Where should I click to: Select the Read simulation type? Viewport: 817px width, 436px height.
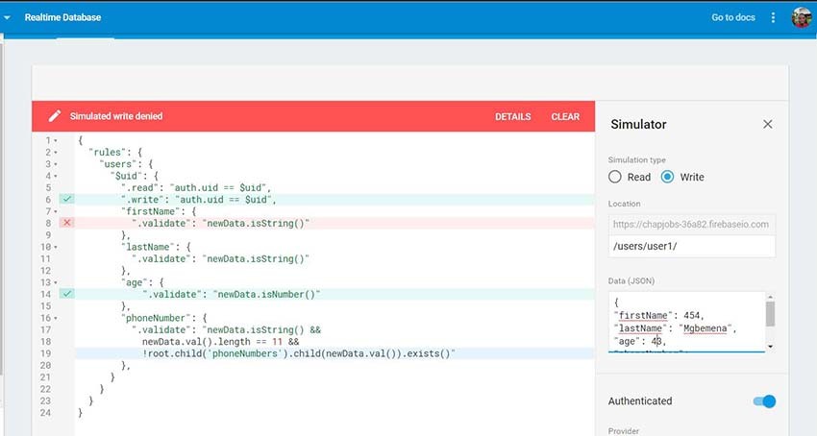(x=615, y=177)
